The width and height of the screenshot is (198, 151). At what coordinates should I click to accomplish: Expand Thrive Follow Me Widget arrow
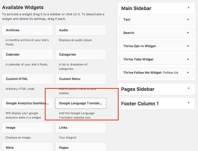tap(188, 73)
